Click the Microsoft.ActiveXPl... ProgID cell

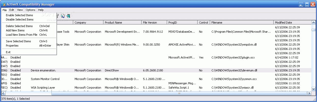pyautogui.click(x=182, y=57)
